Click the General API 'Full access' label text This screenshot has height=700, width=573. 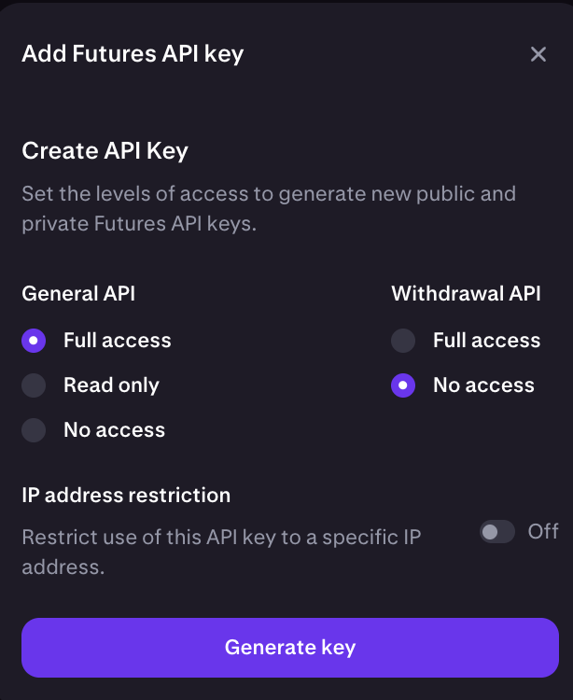pos(117,341)
